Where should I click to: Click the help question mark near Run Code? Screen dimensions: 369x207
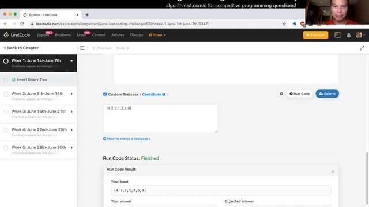point(281,94)
